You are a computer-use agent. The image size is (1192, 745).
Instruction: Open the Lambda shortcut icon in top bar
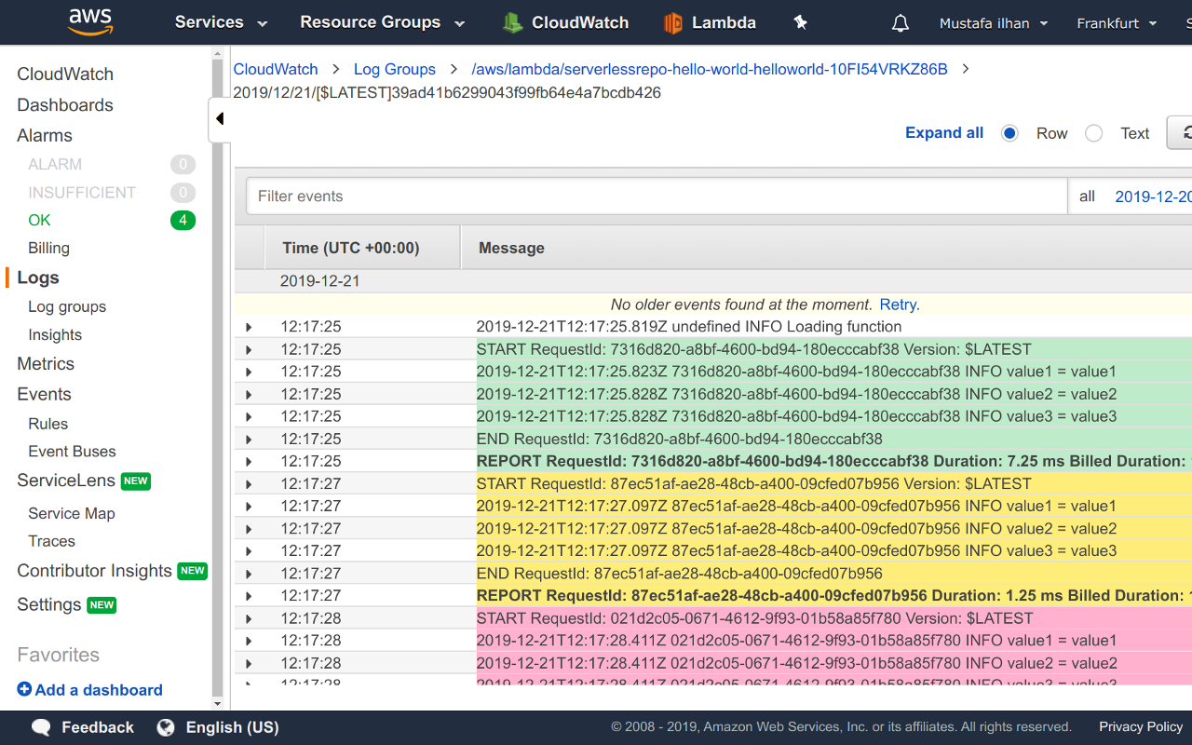(672, 23)
